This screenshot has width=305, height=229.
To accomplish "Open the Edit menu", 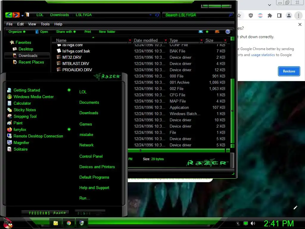I will pos(20,24).
